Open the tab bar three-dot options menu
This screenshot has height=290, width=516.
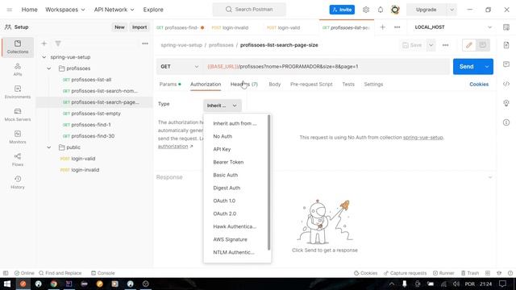tap(397, 27)
